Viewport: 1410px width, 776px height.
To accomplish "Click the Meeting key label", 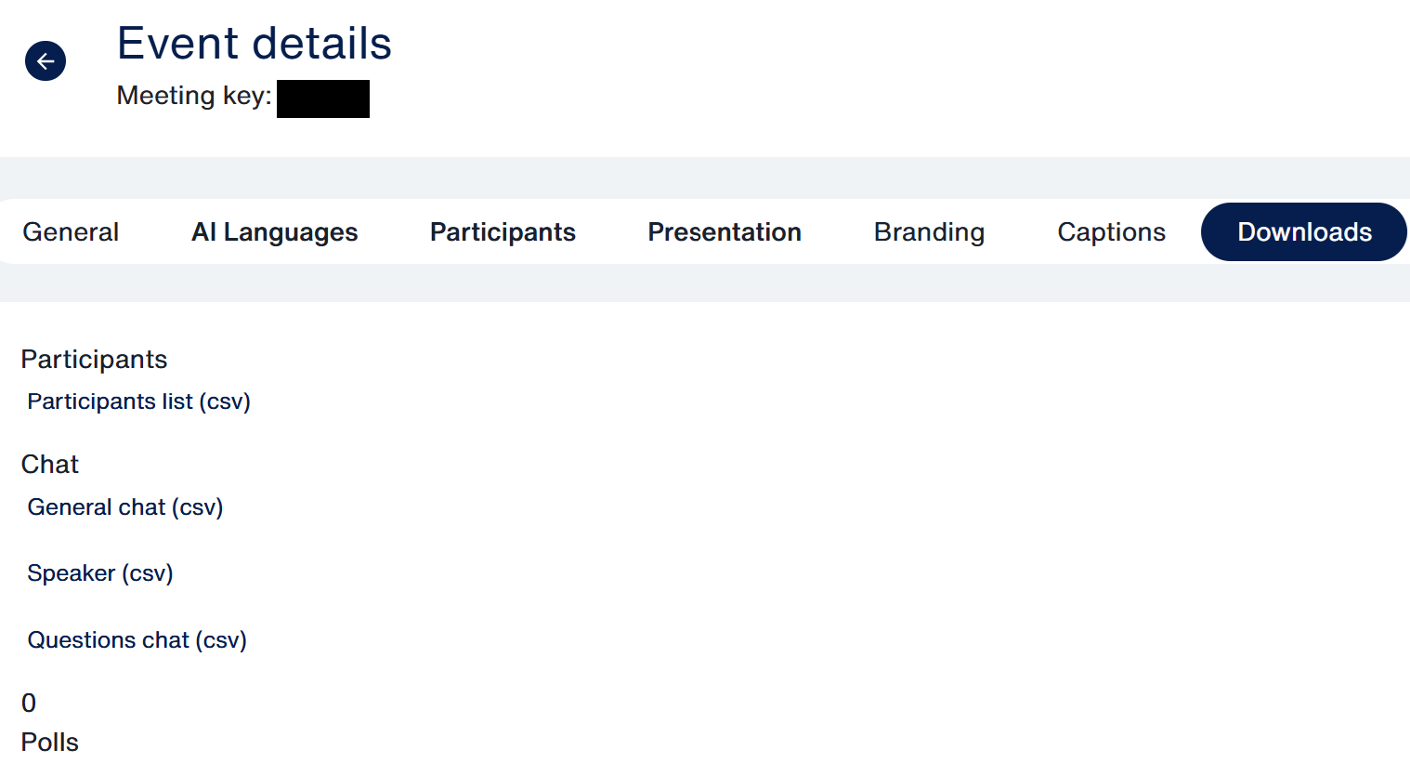I will 193,96.
